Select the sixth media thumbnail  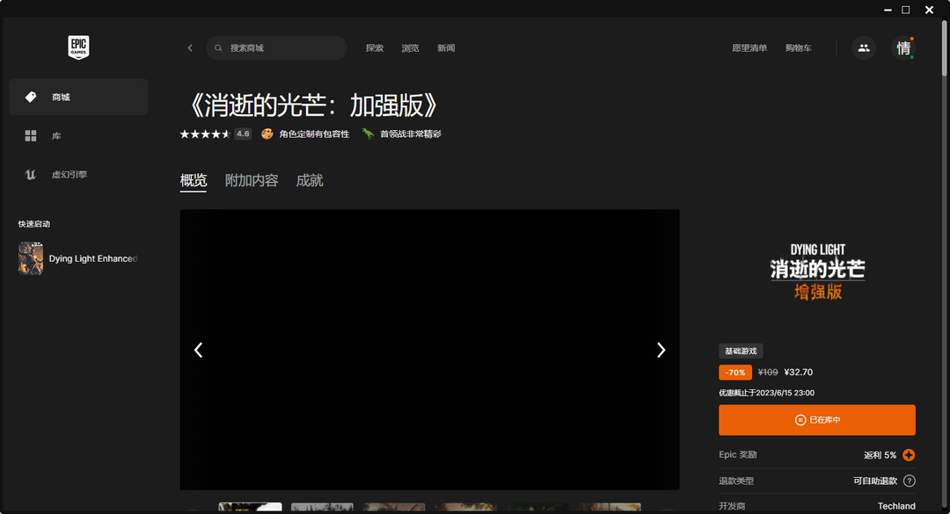pos(610,507)
